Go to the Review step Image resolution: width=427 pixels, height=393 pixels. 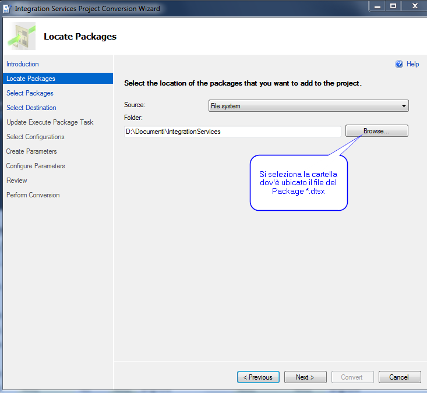tap(17, 180)
